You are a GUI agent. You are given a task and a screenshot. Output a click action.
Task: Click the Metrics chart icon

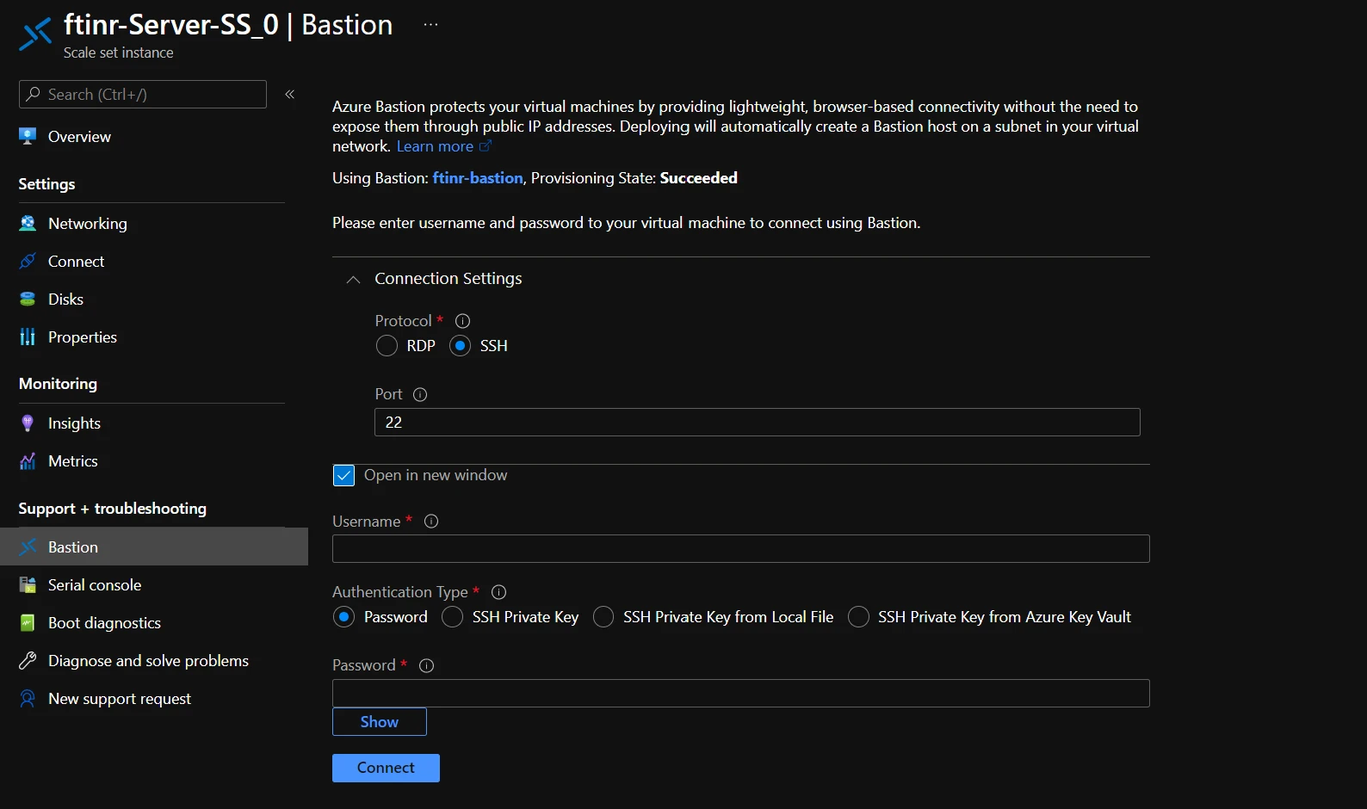[x=28, y=460]
